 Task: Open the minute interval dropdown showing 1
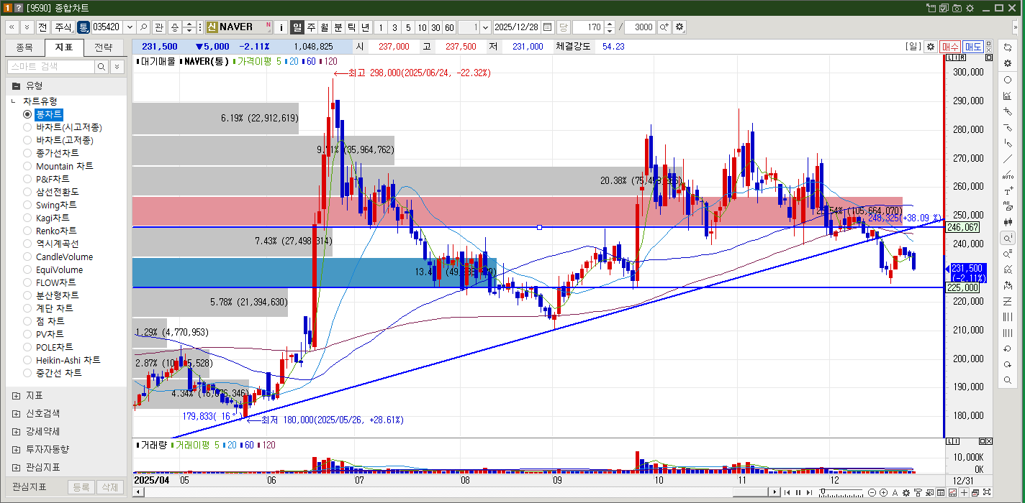[485, 27]
